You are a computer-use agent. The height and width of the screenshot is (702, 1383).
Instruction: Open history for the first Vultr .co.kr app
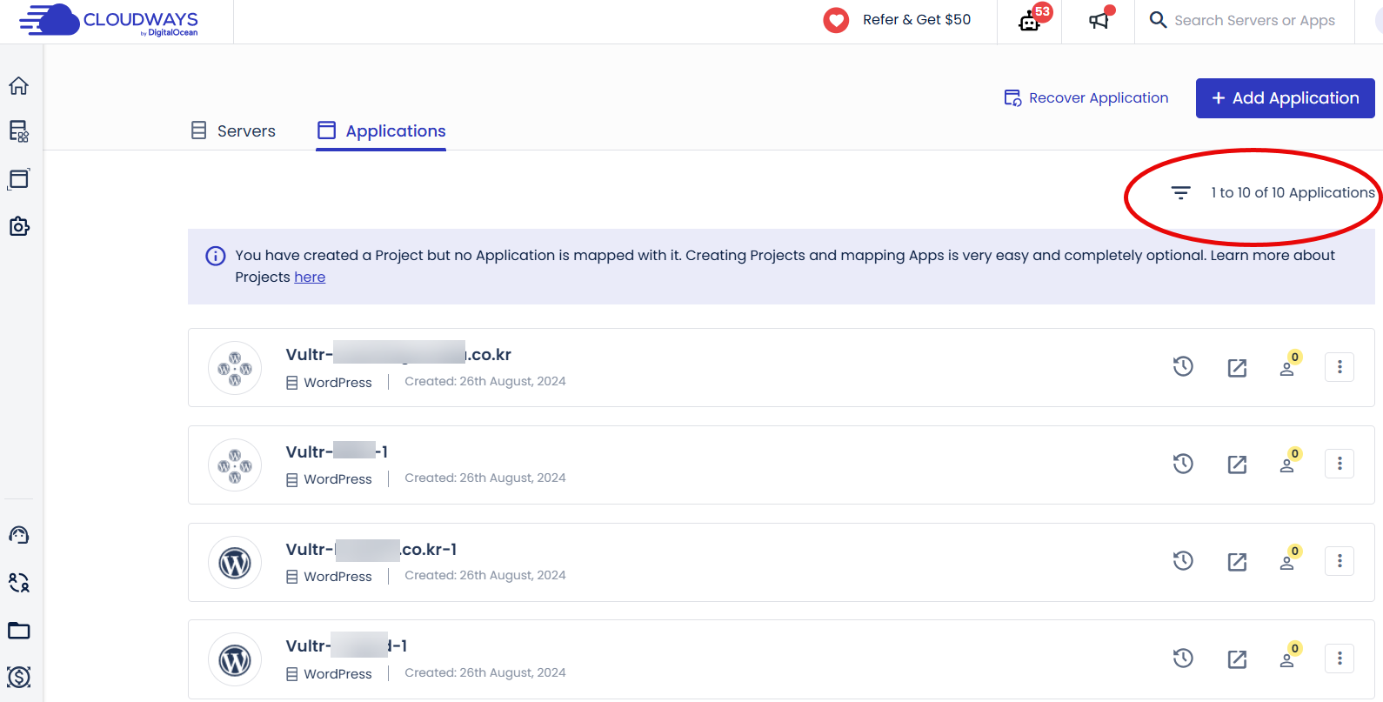1183,367
